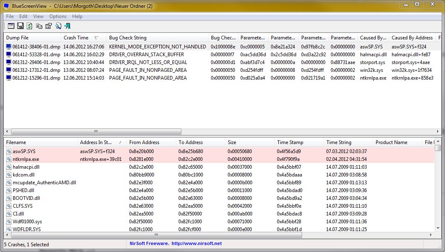This screenshot has height=252, width=445.
Task: Sort lower pane by From Address column
Action: tap(151, 142)
